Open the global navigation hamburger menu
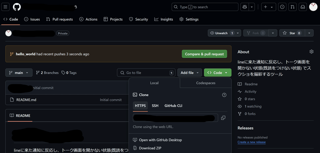The image size is (320, 153). tap(5, 7)
